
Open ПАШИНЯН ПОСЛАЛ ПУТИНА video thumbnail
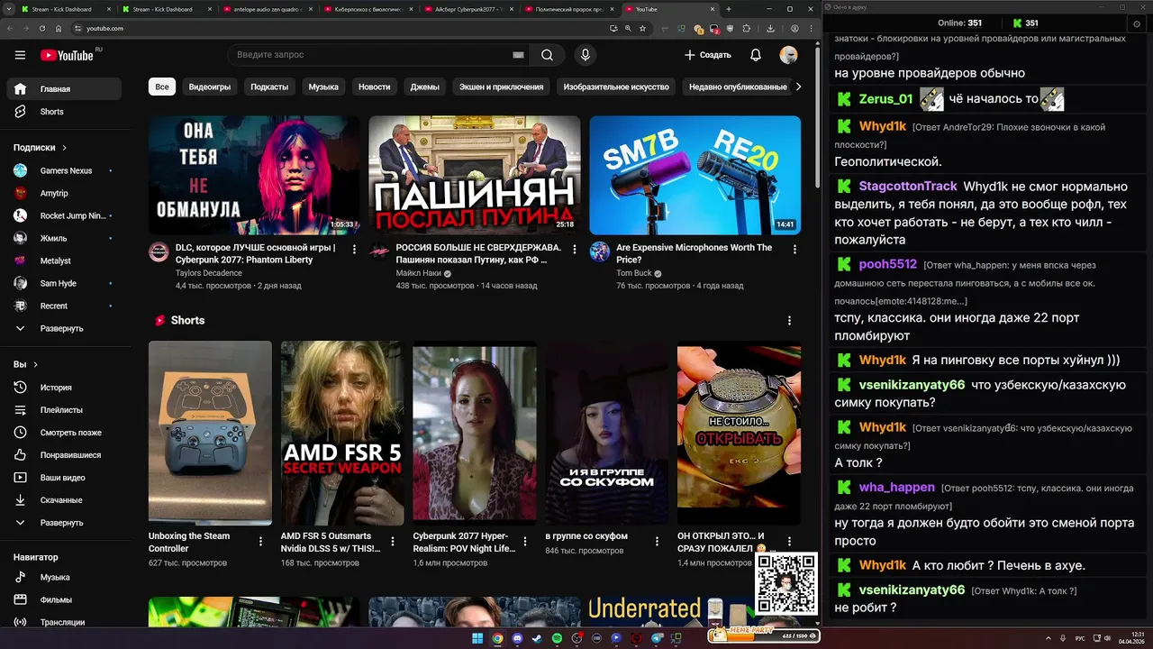[475, 175]
